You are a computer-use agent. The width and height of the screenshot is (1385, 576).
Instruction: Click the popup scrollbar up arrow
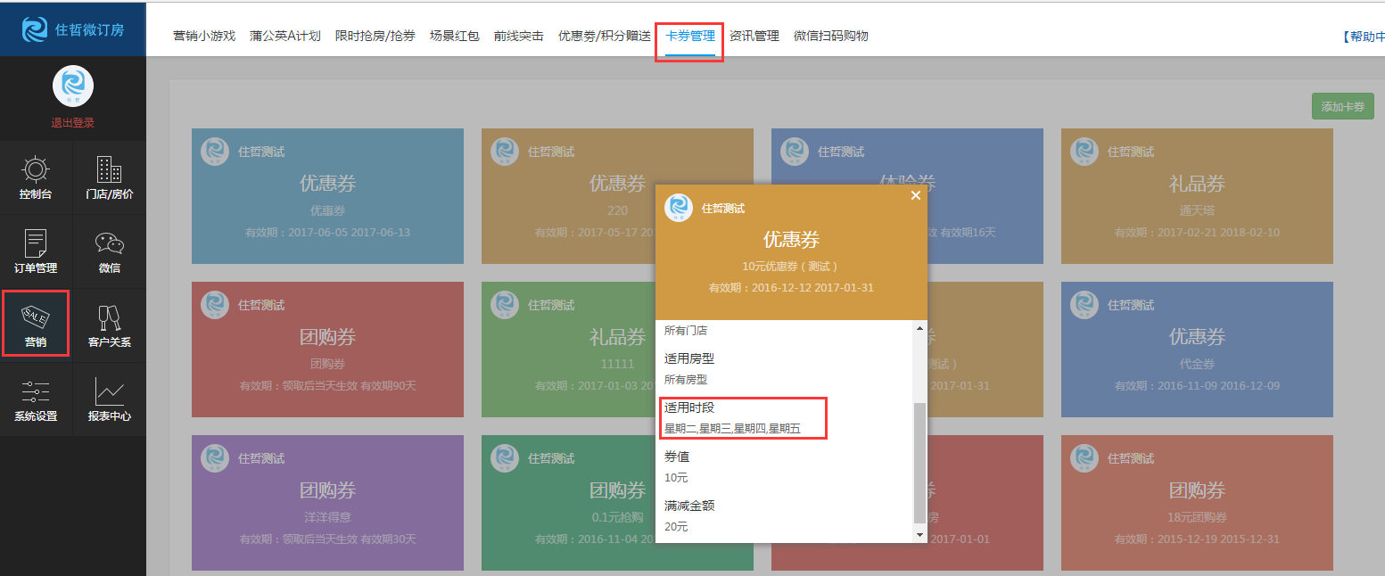tap(920, 329)
